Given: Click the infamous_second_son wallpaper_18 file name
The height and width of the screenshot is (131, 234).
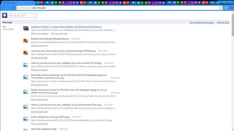Looking at the screenshot, I should click(x=66, y=105).
